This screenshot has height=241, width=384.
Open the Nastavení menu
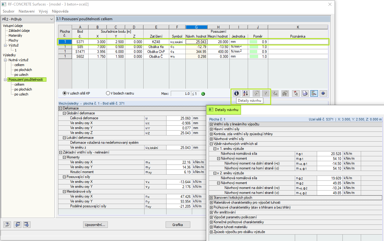tap(27, 11)
